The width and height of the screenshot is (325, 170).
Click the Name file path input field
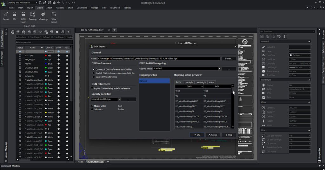click(159, 58)
